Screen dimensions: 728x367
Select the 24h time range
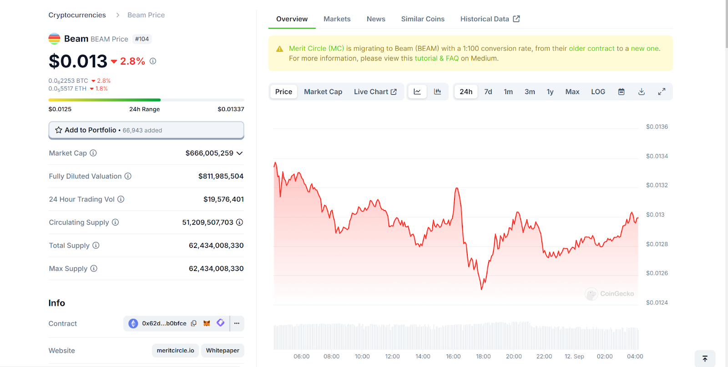(466, 92)
